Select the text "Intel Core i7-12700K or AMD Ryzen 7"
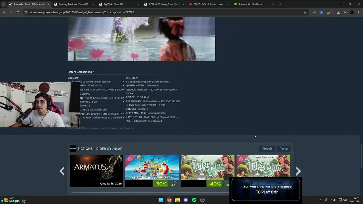Viewport: 363px width, 204px height. pyautogui.click(x=157, y=90)
